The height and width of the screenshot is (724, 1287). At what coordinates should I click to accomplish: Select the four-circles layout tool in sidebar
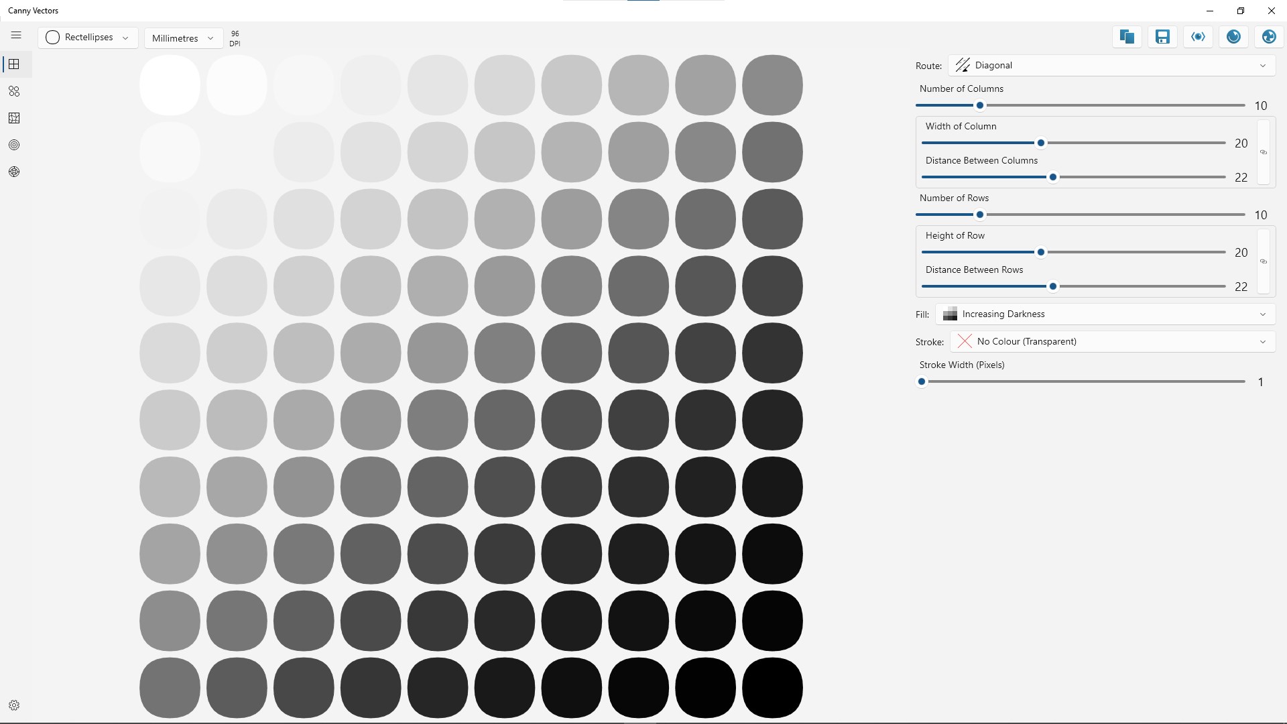14,91
